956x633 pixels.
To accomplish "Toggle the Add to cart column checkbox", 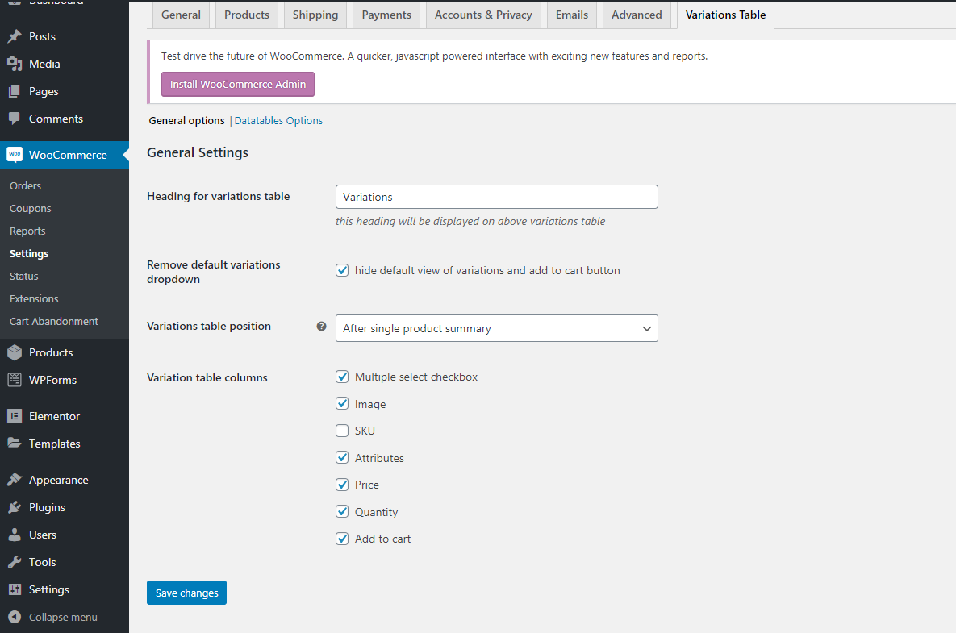I will click(342, 539).
